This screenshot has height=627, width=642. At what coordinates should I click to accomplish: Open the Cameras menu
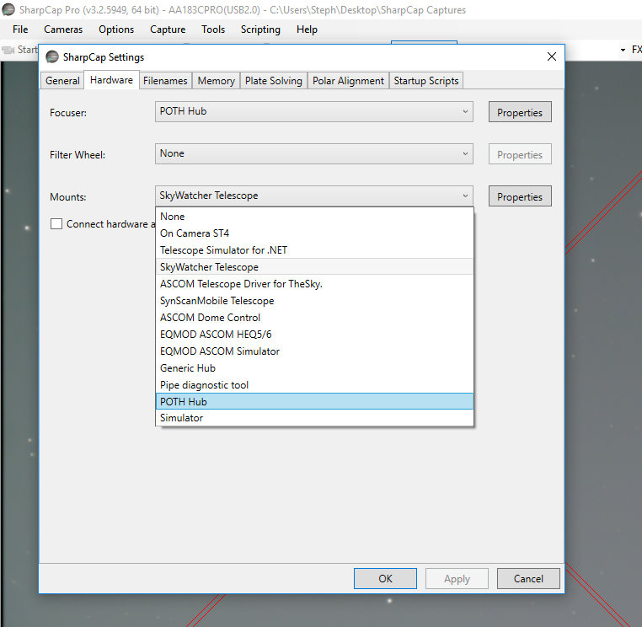point(63,29)
